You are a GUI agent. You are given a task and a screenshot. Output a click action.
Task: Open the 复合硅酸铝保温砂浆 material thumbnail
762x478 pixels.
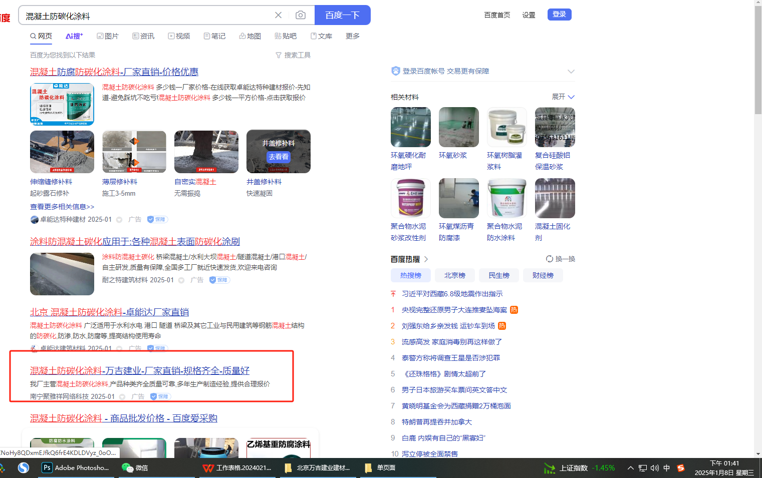(x=555, y=127)
